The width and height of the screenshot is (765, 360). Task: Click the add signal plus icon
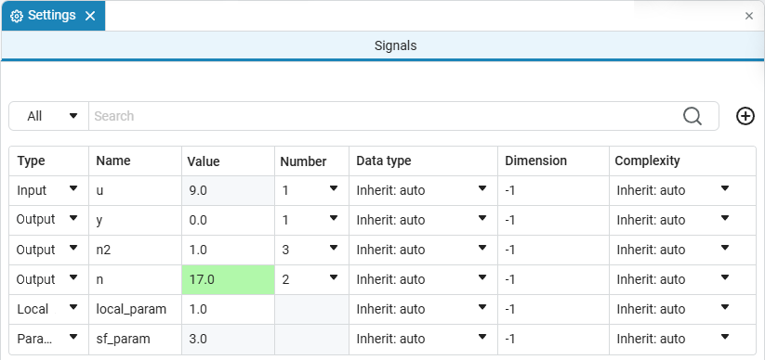[x=745, y=116]
